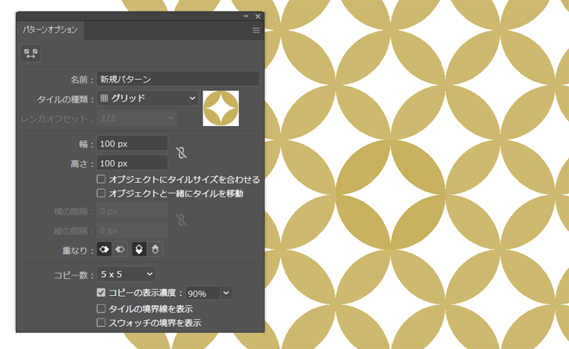Select overlap left in front icon
The height and width of the screenshot is (349, 569).
click(104, 250)
